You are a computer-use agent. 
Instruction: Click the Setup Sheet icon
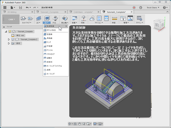[106, 18]
